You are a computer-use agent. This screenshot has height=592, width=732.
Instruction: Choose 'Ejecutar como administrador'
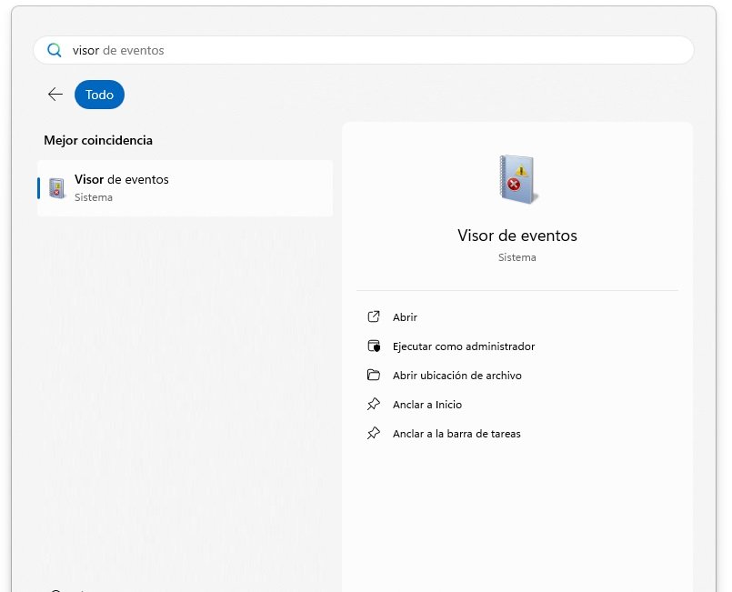[x=464, y=346]
